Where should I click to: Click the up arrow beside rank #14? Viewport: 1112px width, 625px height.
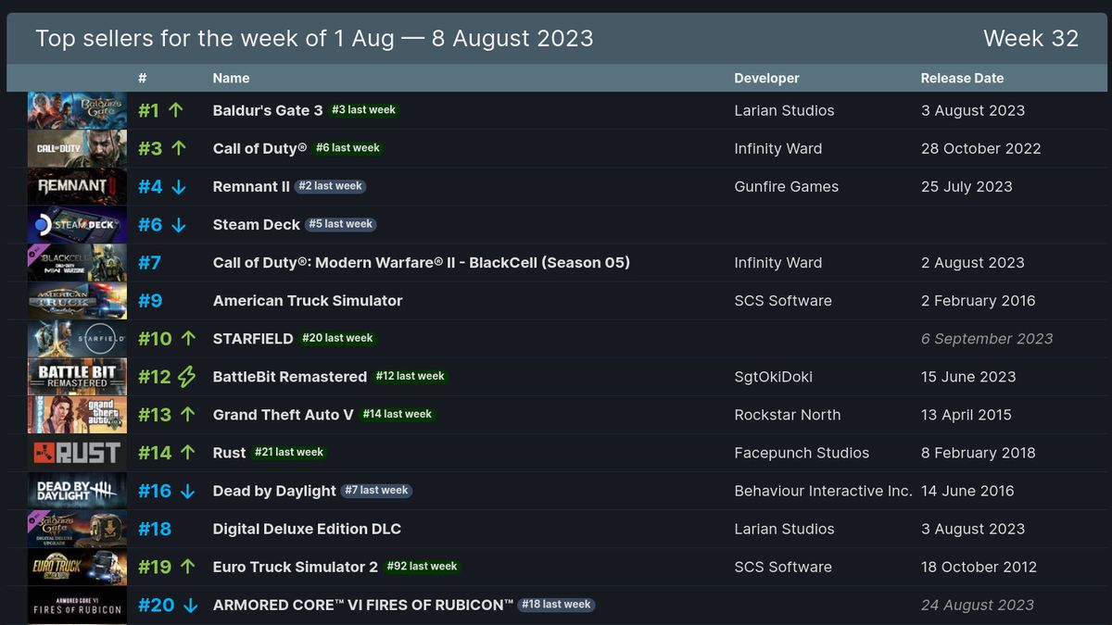[188, 452]
